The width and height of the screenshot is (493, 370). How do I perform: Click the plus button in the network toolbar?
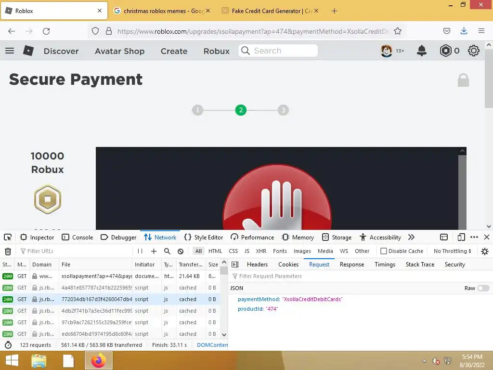[154, 251]
